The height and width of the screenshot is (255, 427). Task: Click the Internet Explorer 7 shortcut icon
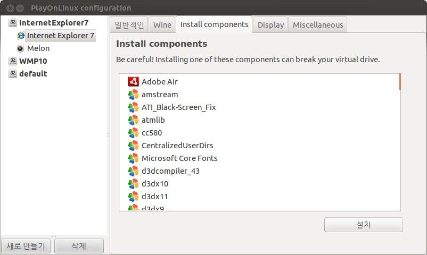[x=21, y=36]
